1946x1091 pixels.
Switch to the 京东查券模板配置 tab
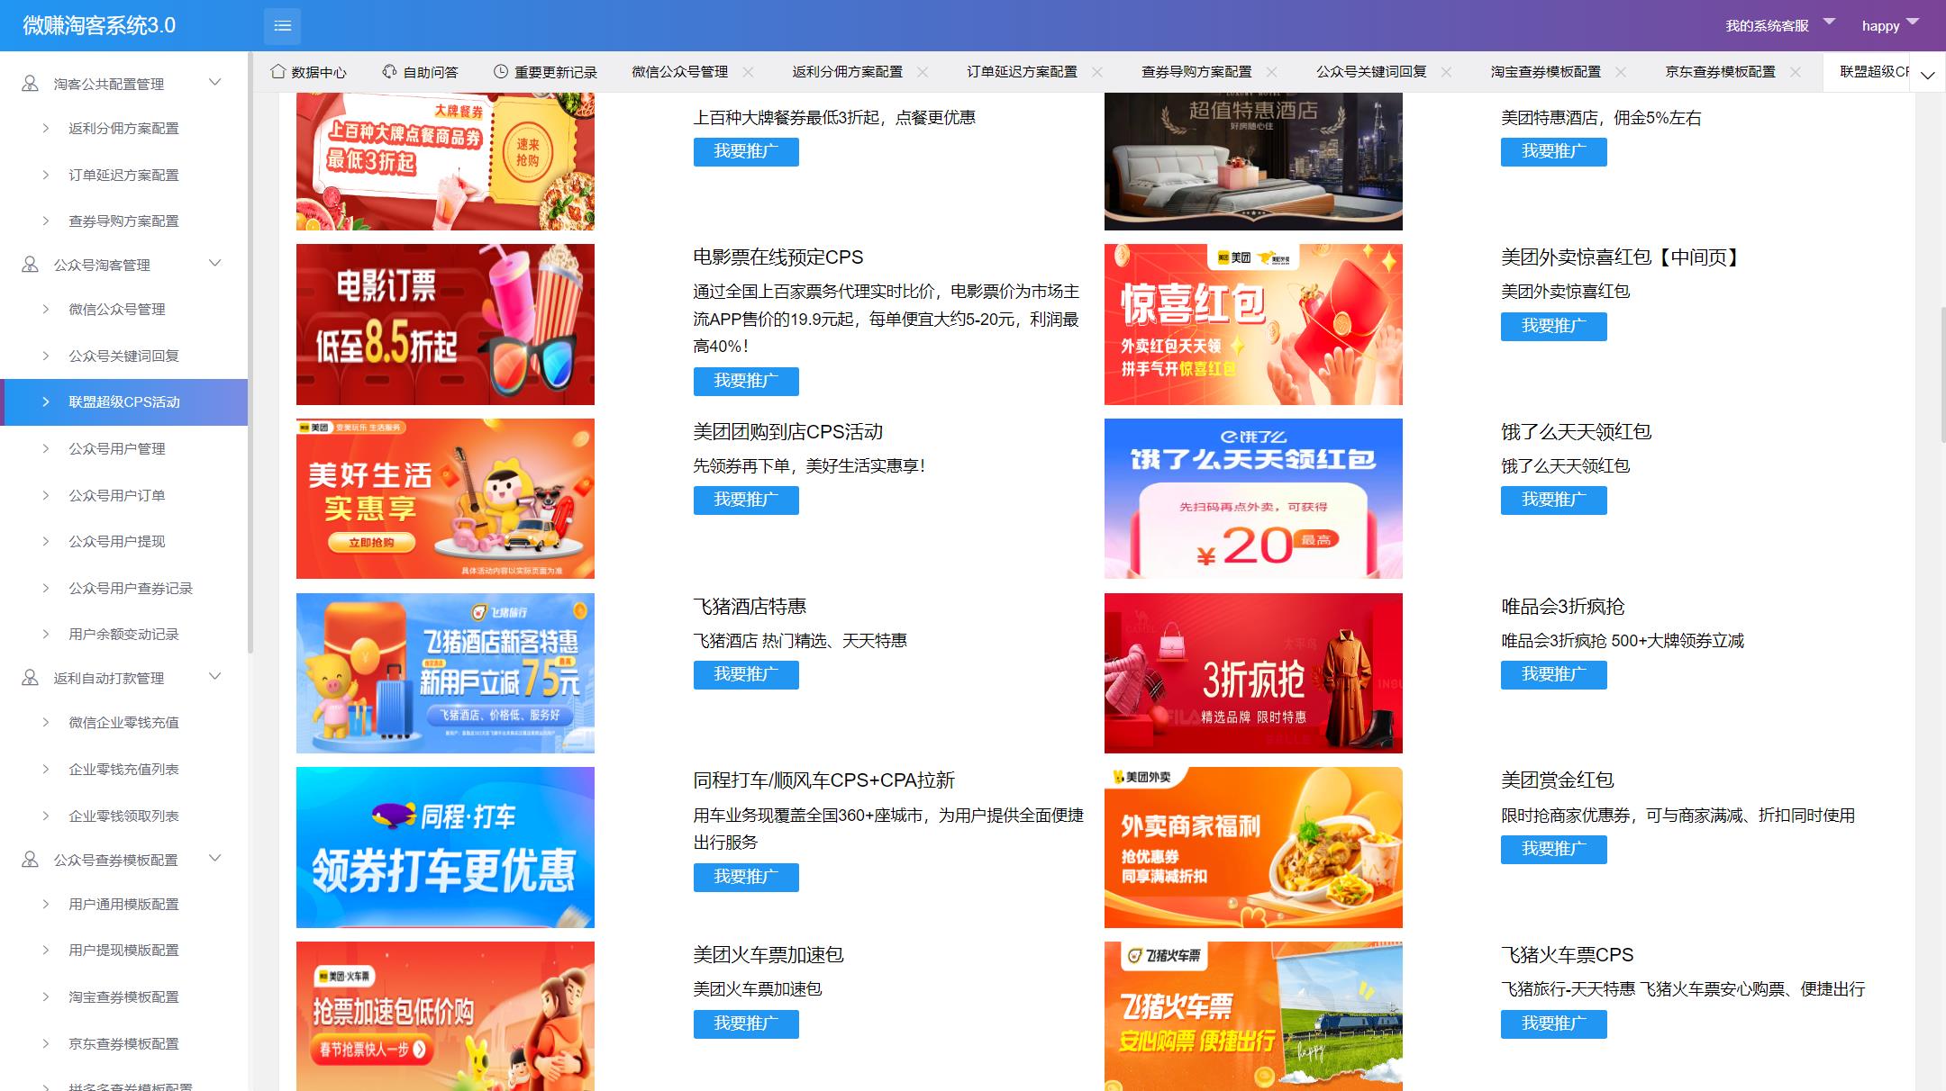click(x=1720, y=72)
